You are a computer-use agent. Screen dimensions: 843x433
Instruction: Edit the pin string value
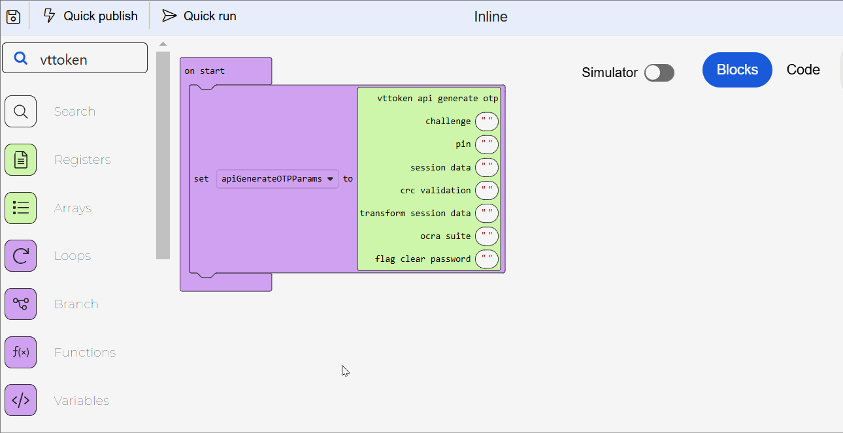[x=486, y=144]
